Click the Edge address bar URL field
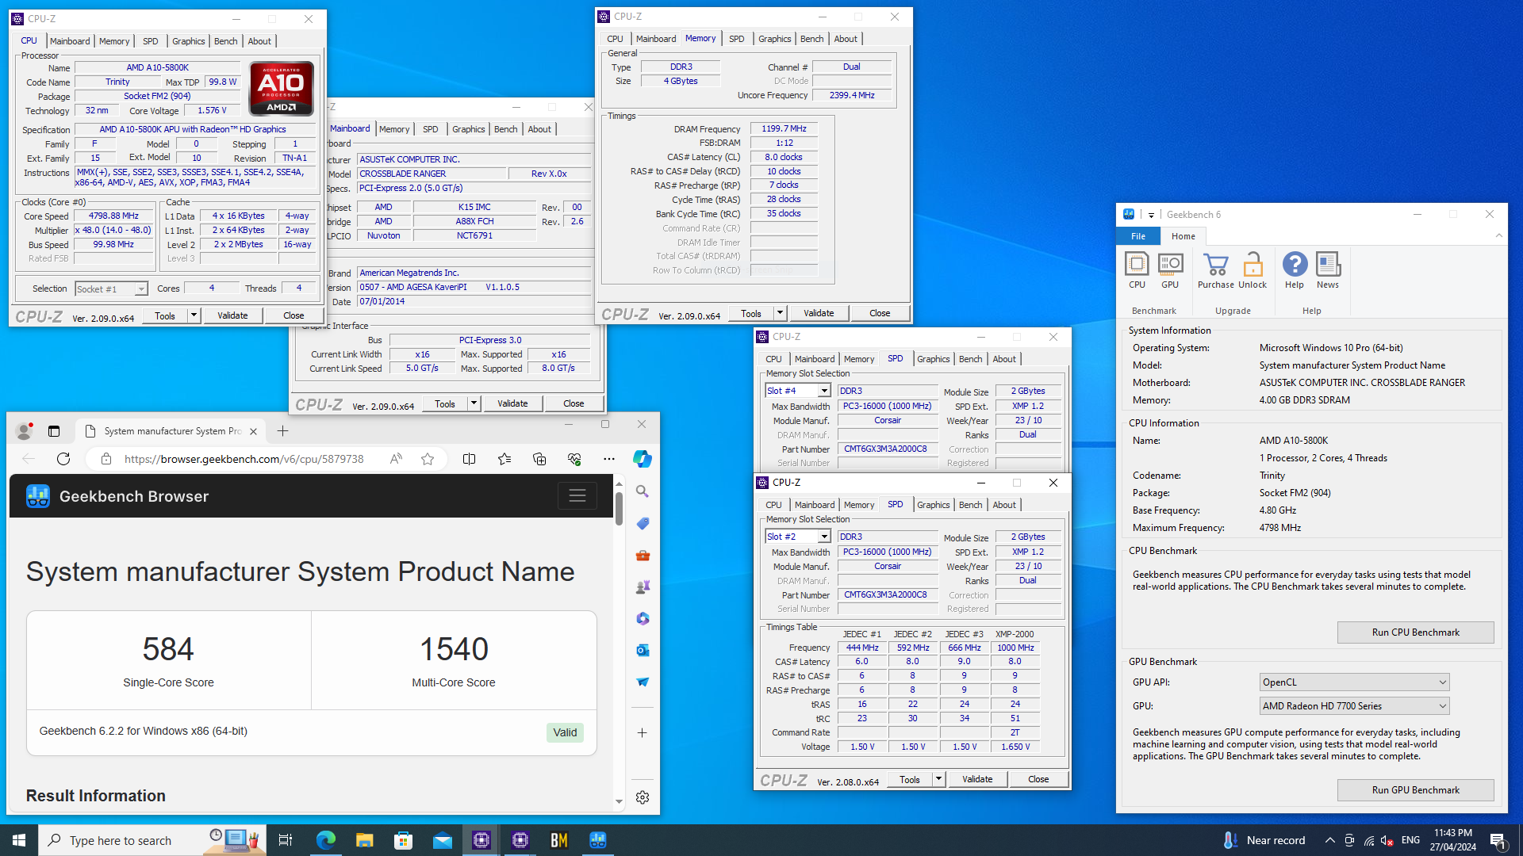This screenshot has height=856, width=1523. (244, 459)
